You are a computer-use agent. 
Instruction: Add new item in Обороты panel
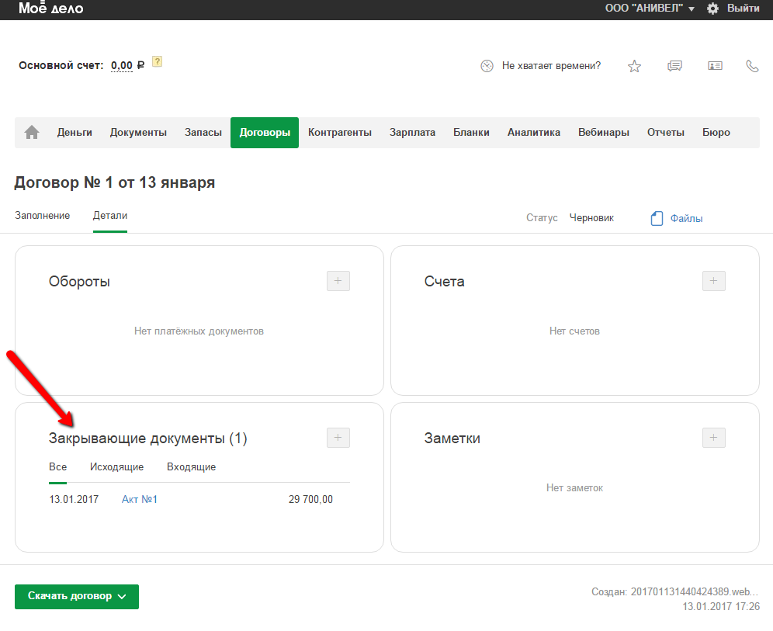[338, 281]
